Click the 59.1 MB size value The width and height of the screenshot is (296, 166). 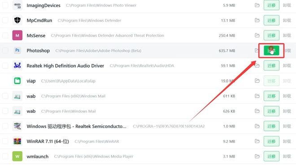point(228,66)
